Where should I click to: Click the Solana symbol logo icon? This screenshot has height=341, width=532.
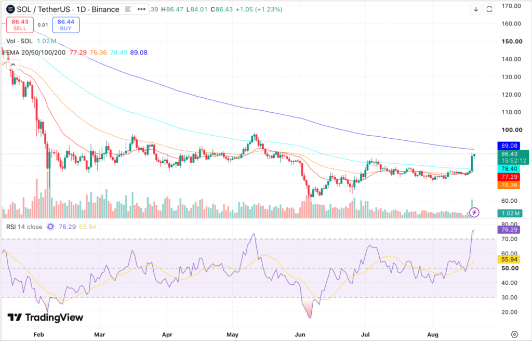pyautogui.click(x=10, y=9)
